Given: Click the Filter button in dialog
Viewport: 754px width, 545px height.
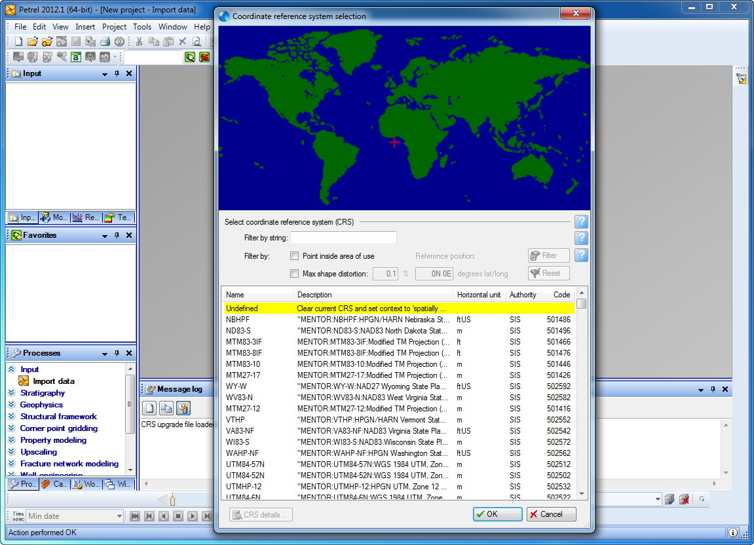Looking at the screenshot, I should click(549, 255).
